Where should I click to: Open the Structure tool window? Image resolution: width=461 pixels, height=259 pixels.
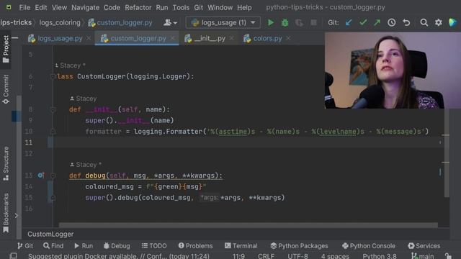tap(6, 163)
